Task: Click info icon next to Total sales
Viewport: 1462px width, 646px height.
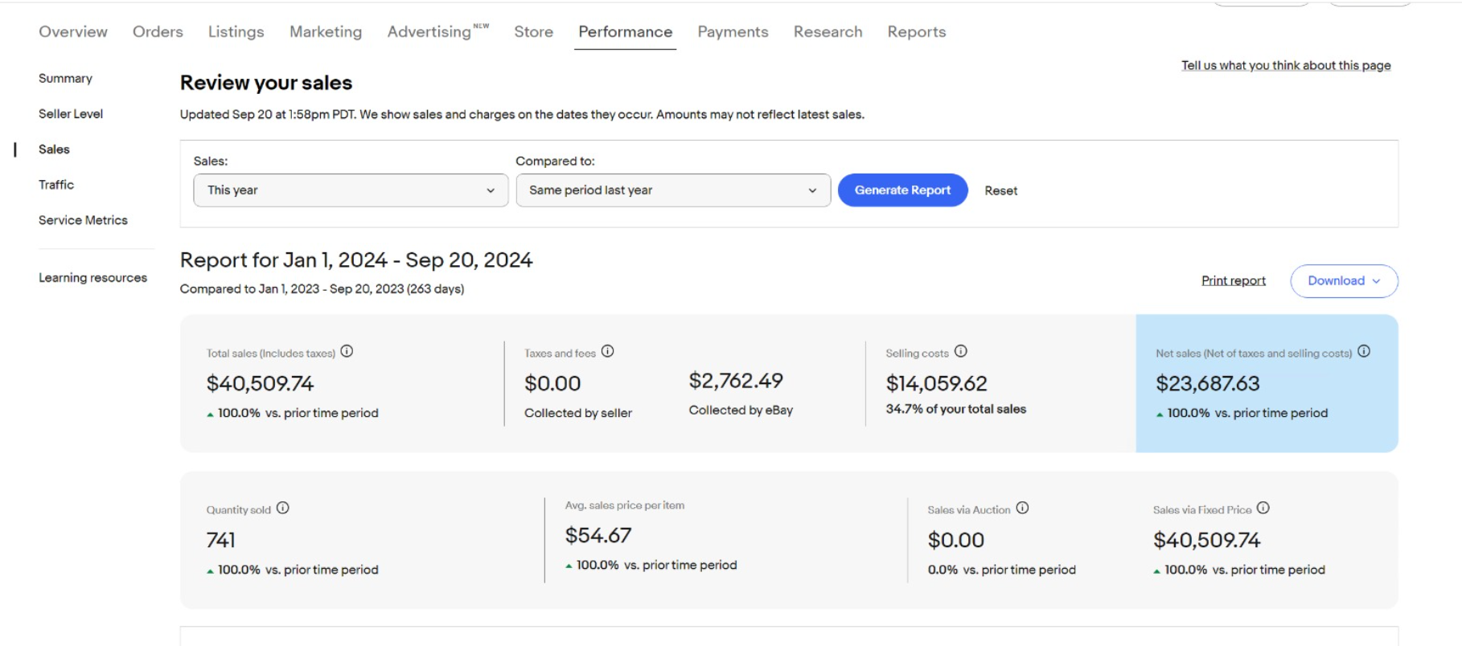Action: coord(347,351)
